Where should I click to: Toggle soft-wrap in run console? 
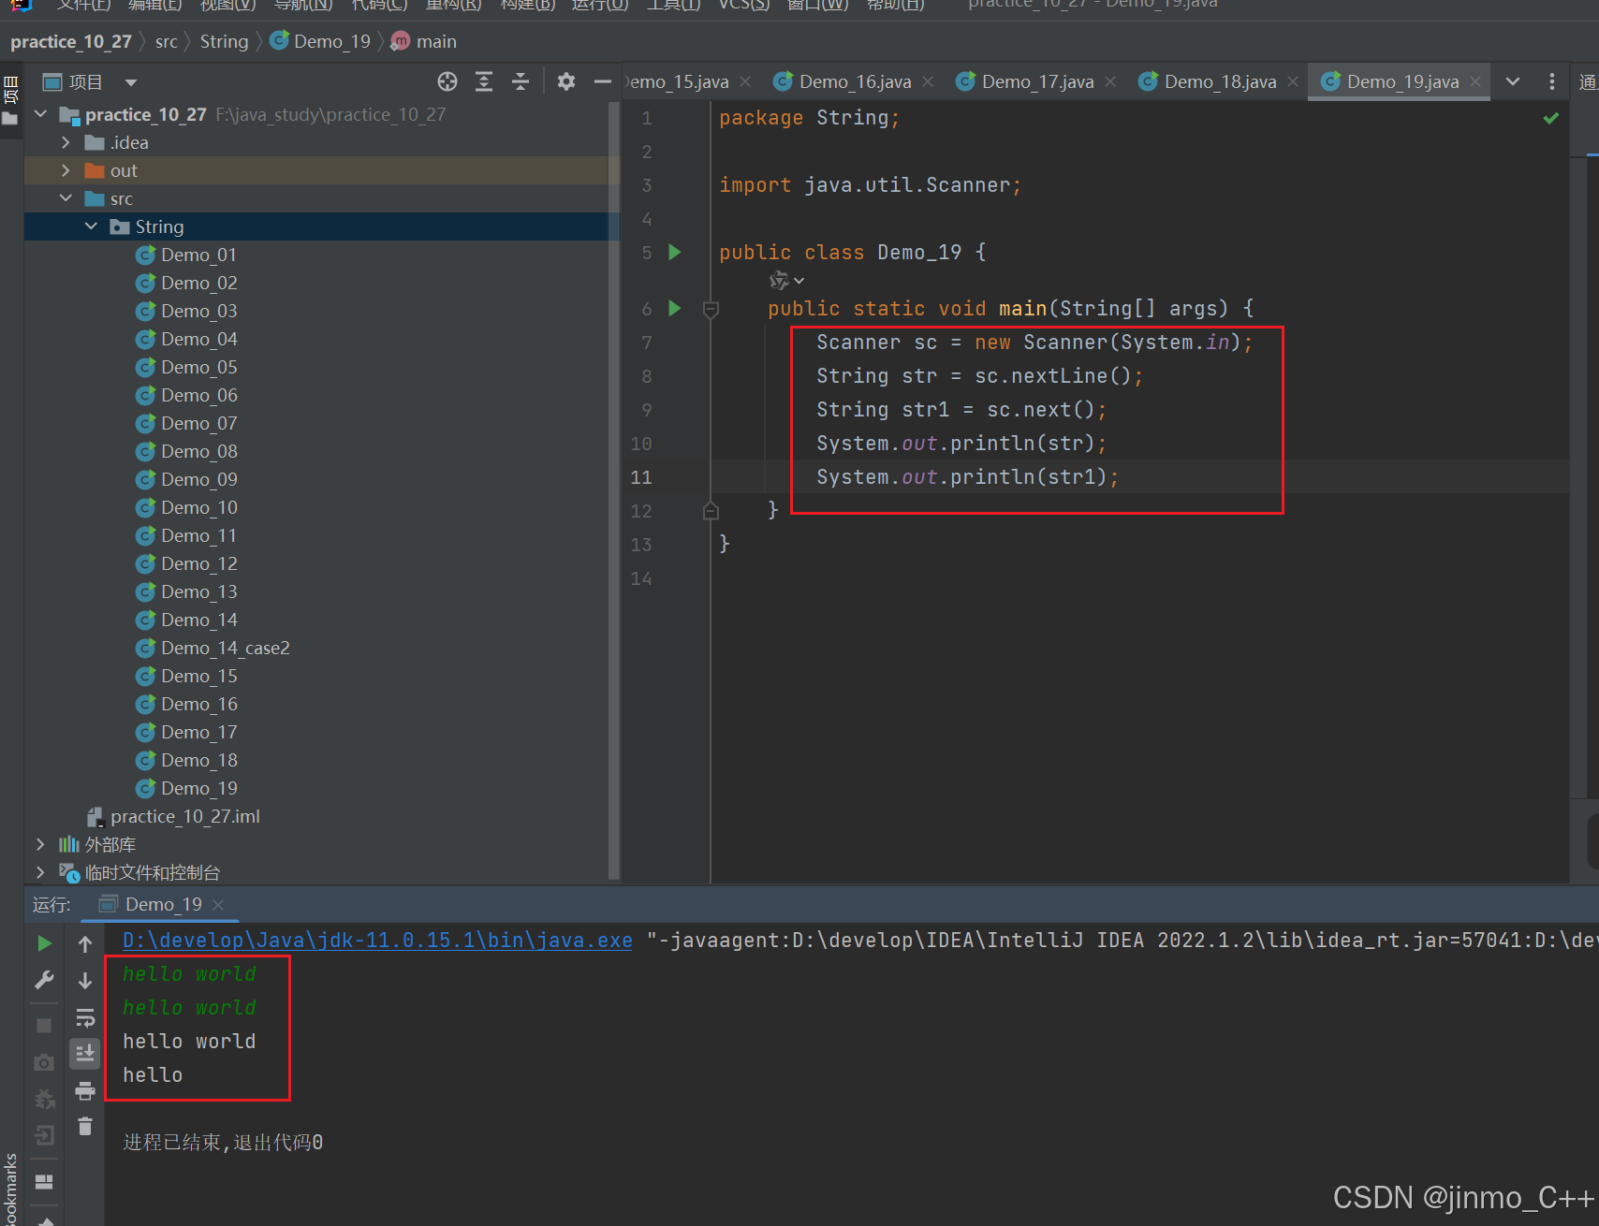[x=85, y=1016]
